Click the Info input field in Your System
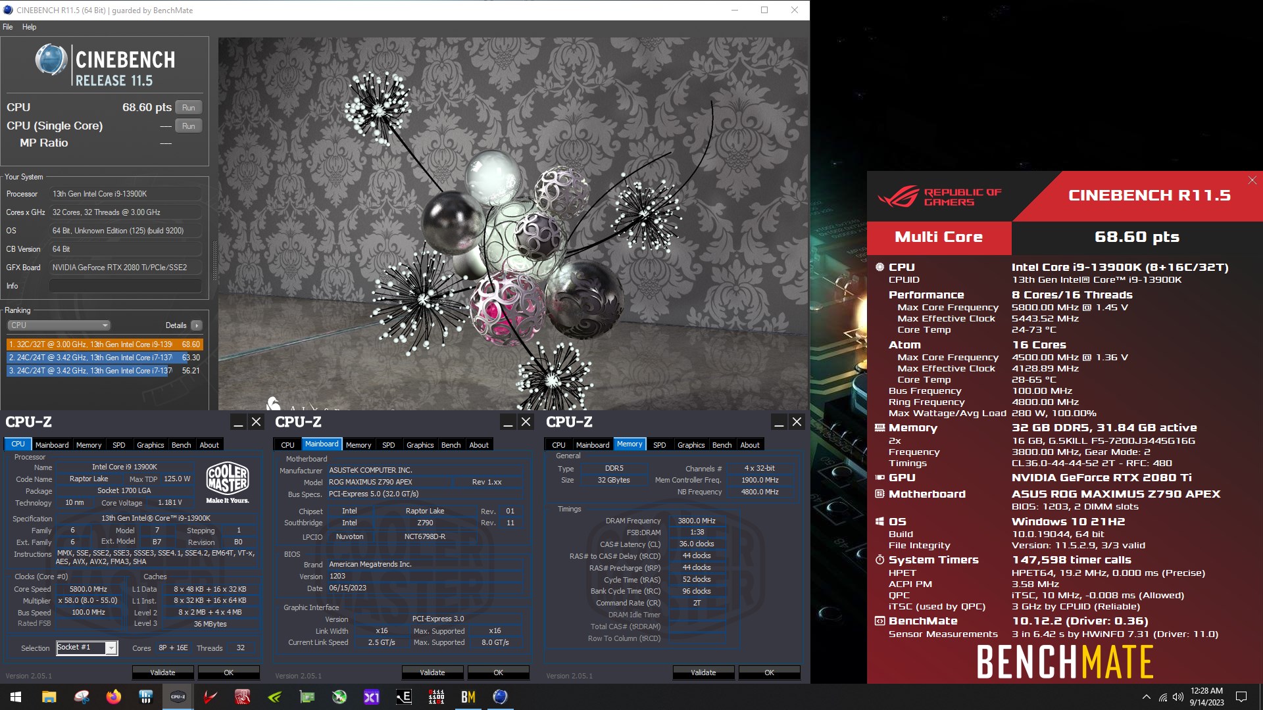Viewport: 1263px width, 710px height. pyautogui.click(x=126, y=286)
